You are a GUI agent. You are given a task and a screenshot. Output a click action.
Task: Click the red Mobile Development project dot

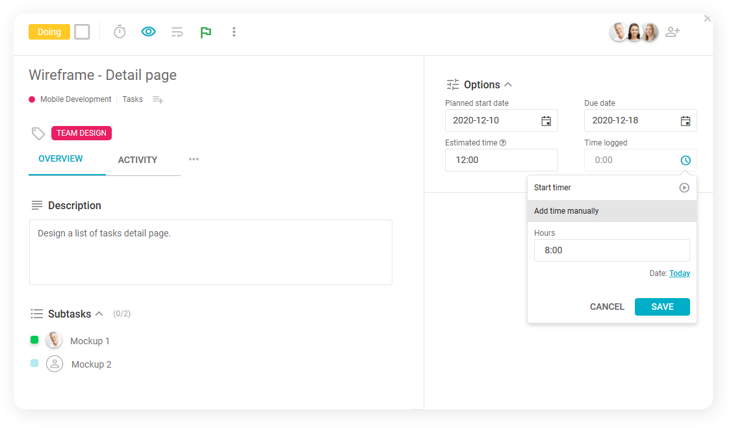pyautogui.click(x=32, y=99)
